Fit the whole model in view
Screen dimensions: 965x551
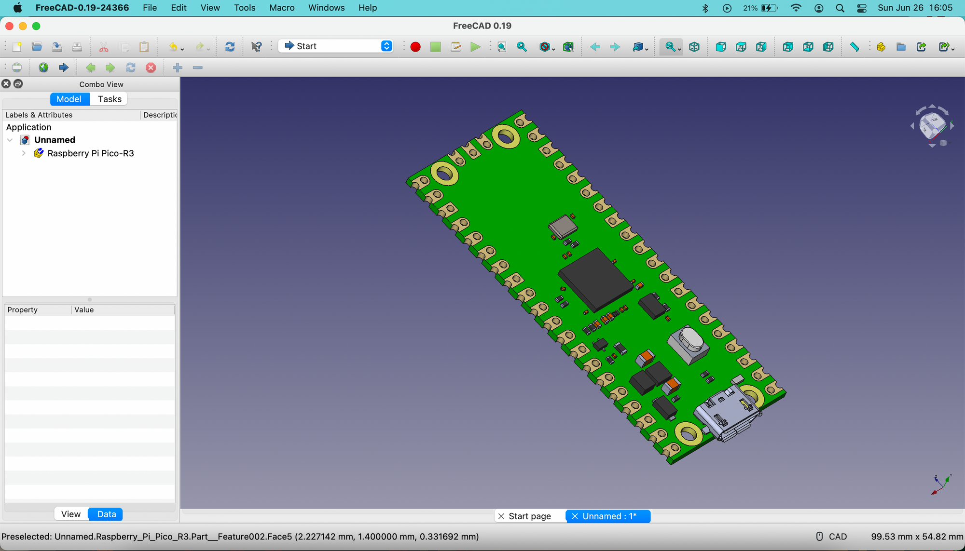[502, 47]
